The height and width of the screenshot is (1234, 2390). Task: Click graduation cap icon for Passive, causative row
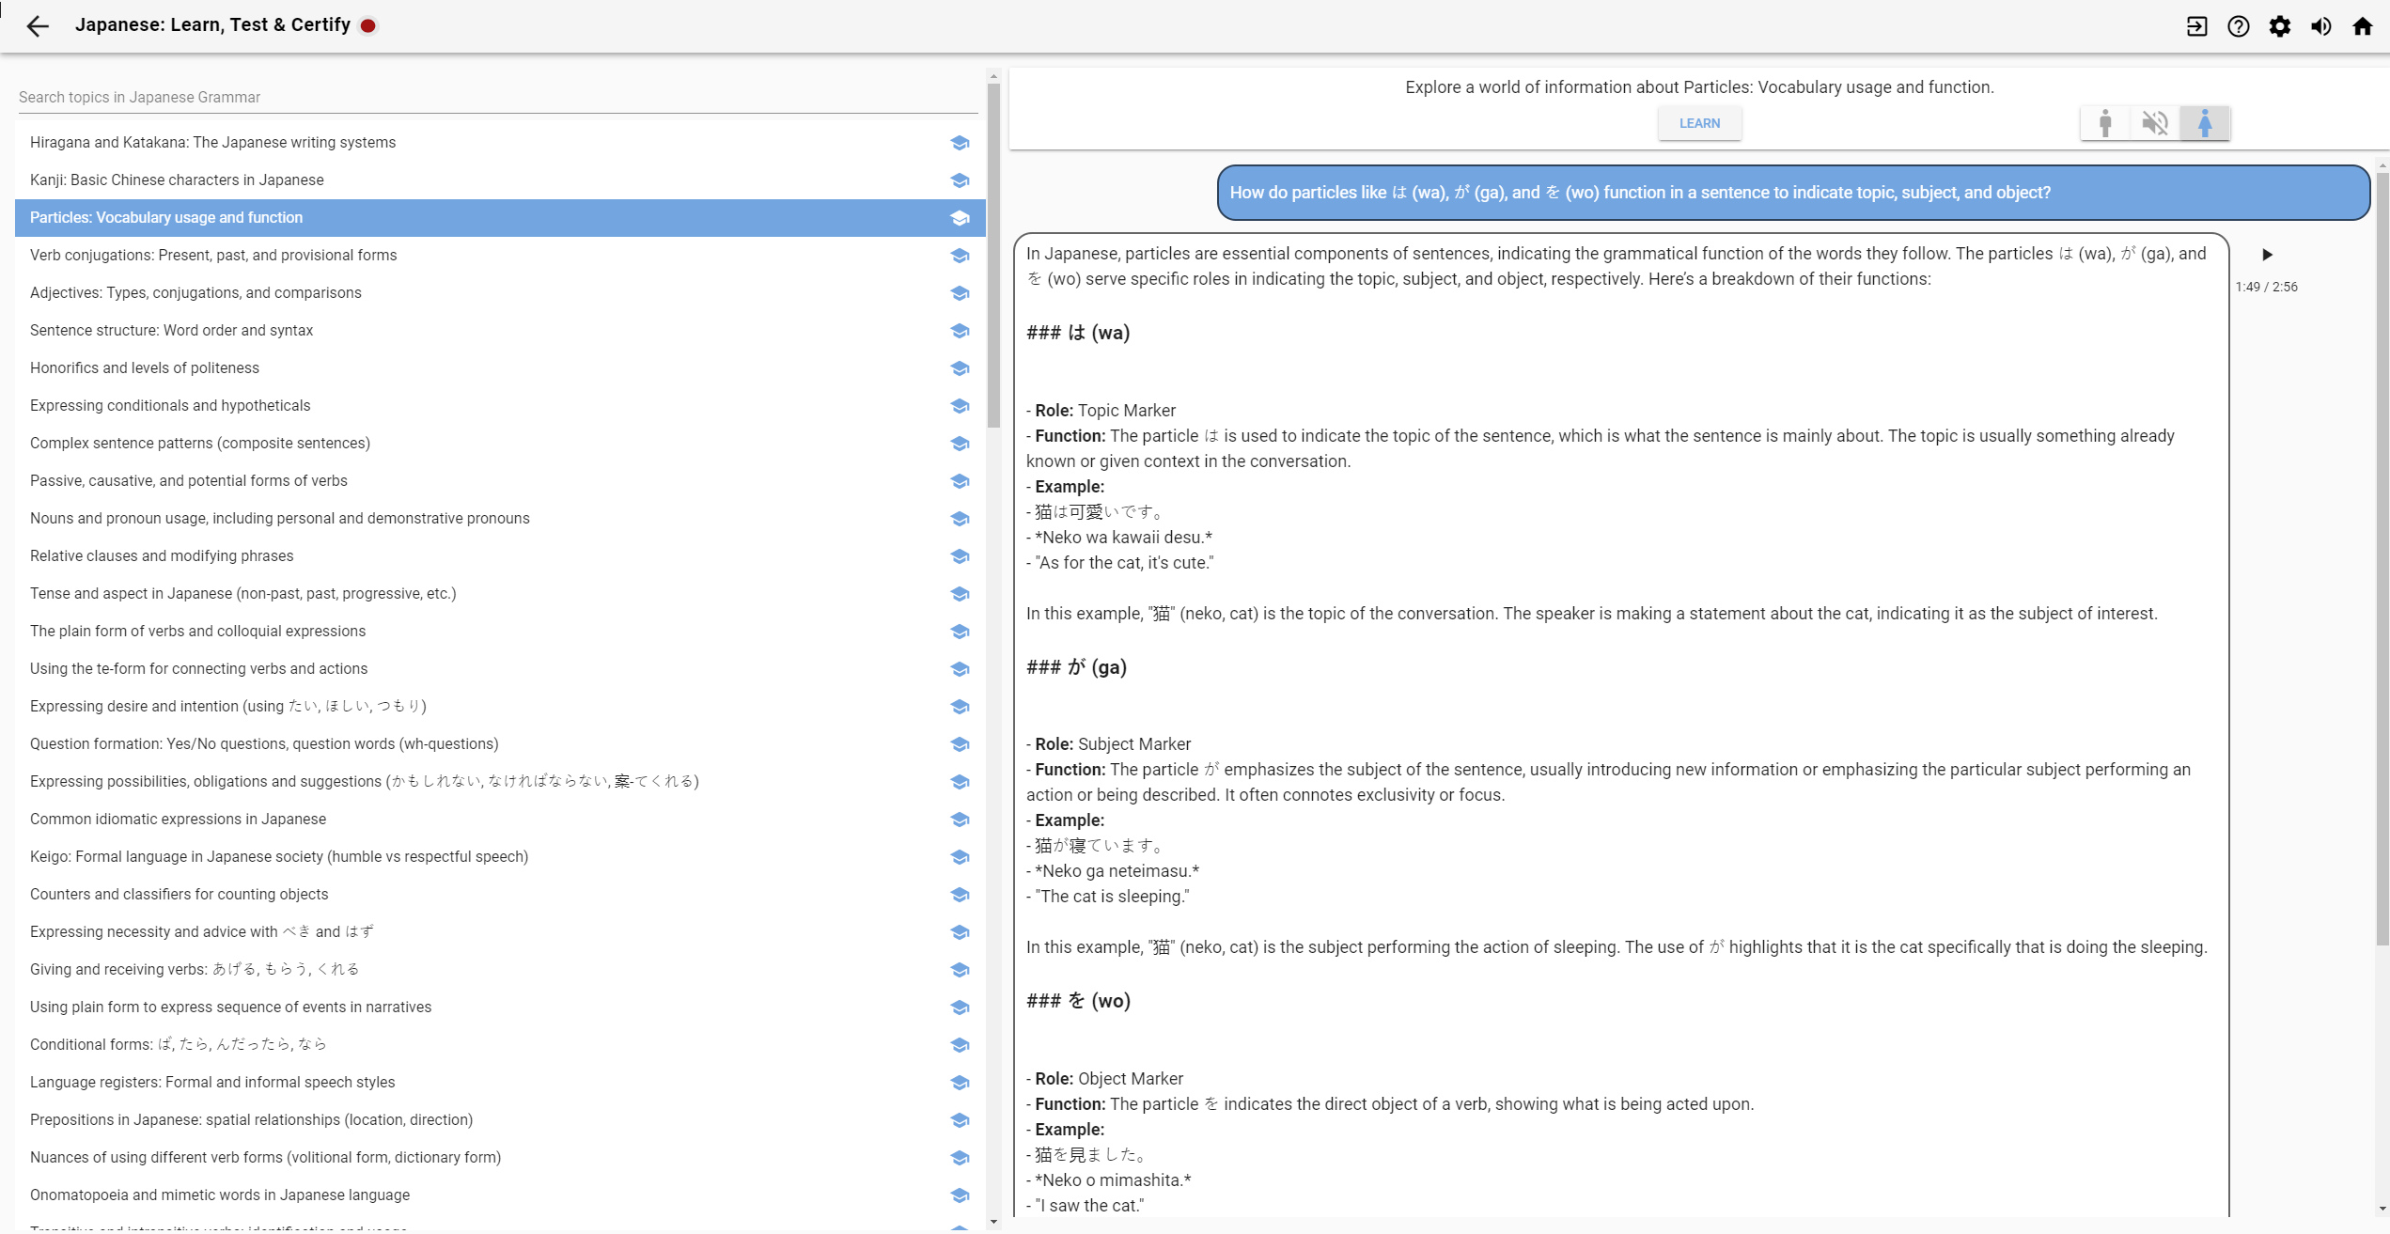(960, 481)
